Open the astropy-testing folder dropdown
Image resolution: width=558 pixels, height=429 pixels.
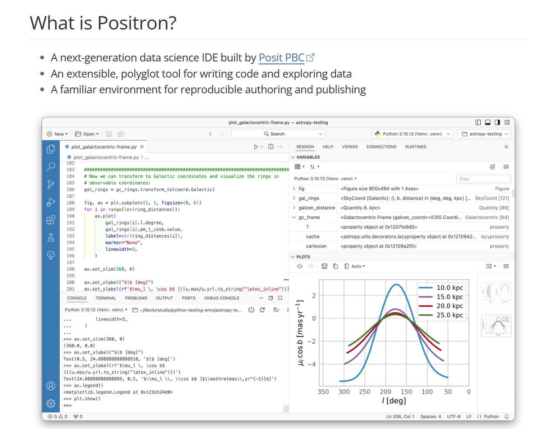(x=485, y=134)
